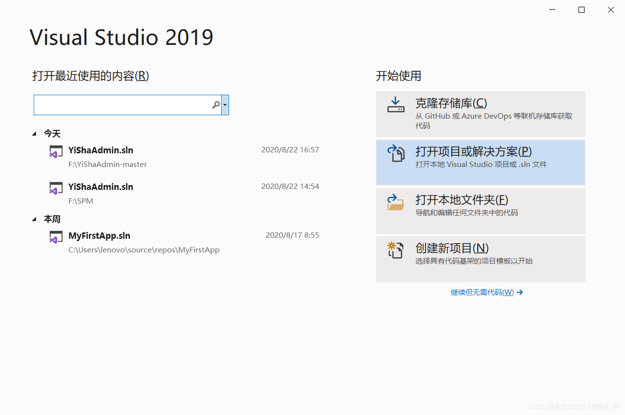Click the path F:\YiShaAdmin-master
This screenshot has height=415, width=625.
pos(107,165)
